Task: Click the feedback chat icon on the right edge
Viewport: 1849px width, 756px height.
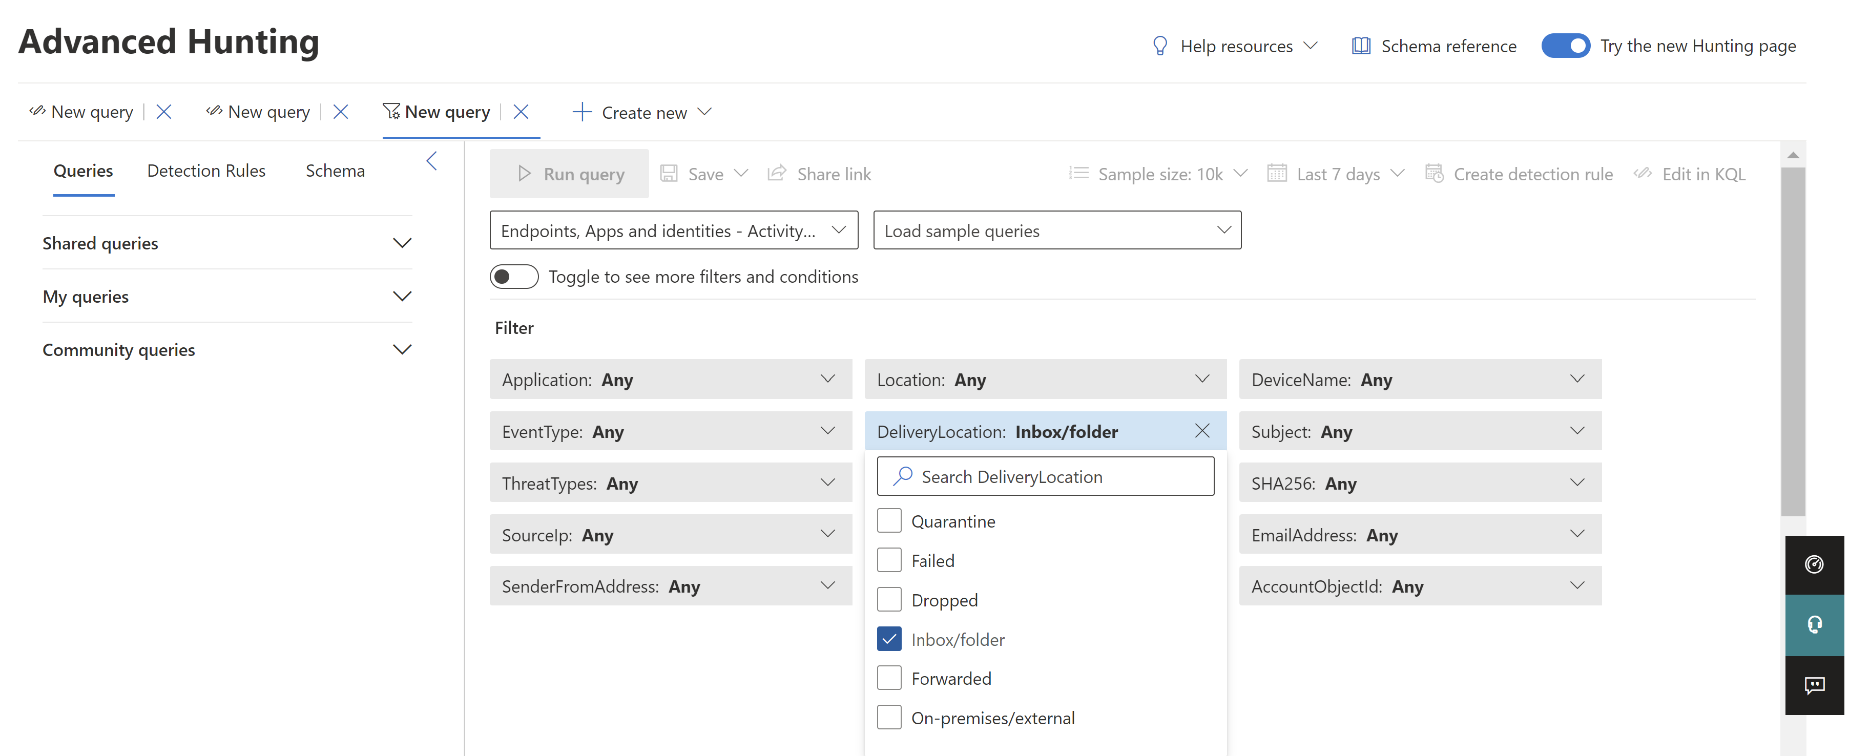Action: point(1815,685)
